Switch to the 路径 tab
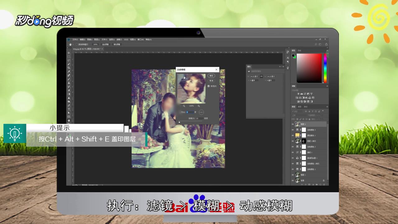The image size is (398, 224). [306, 107]
